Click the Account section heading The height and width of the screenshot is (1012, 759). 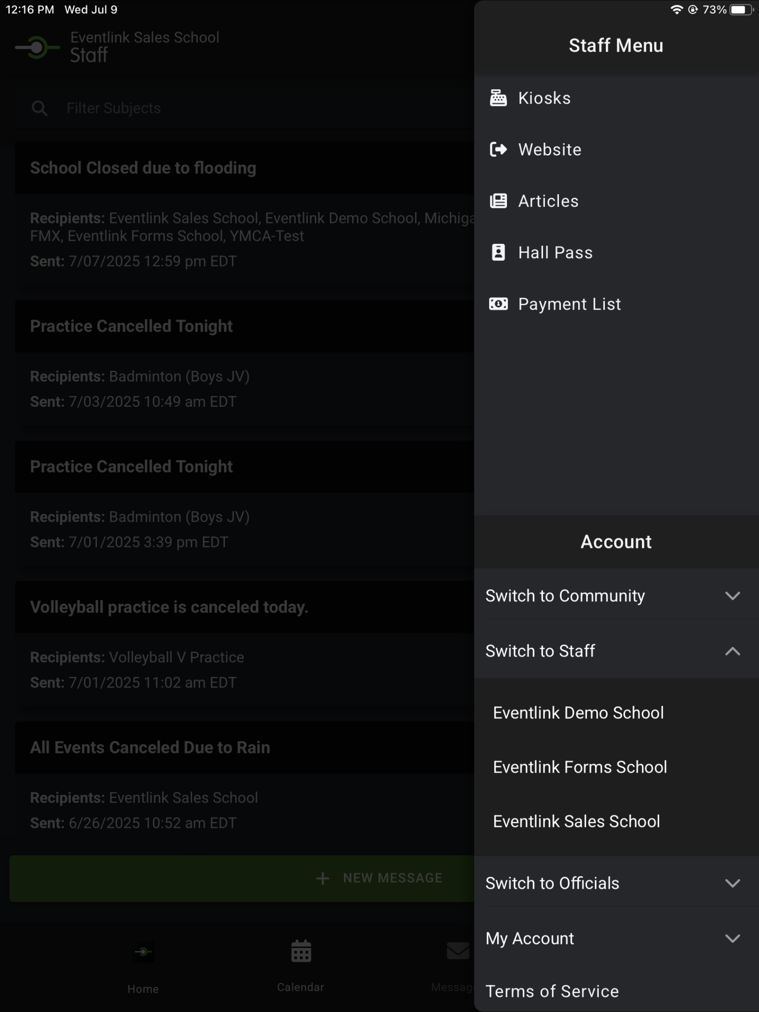click(x=616, y=542)
